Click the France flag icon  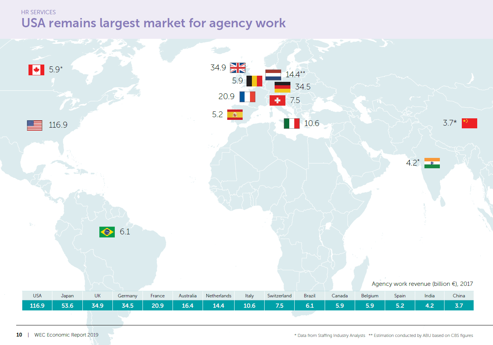(247, 97)
